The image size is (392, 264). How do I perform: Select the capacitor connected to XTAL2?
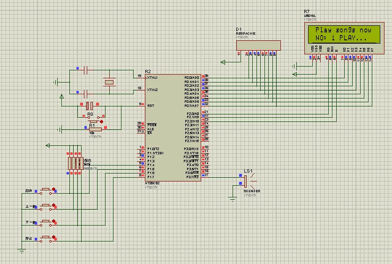[85, 94]
